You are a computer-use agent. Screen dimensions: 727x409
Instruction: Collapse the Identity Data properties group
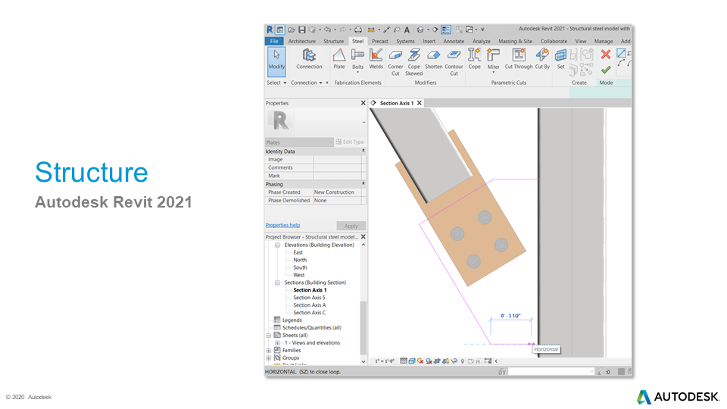[363, 151]
